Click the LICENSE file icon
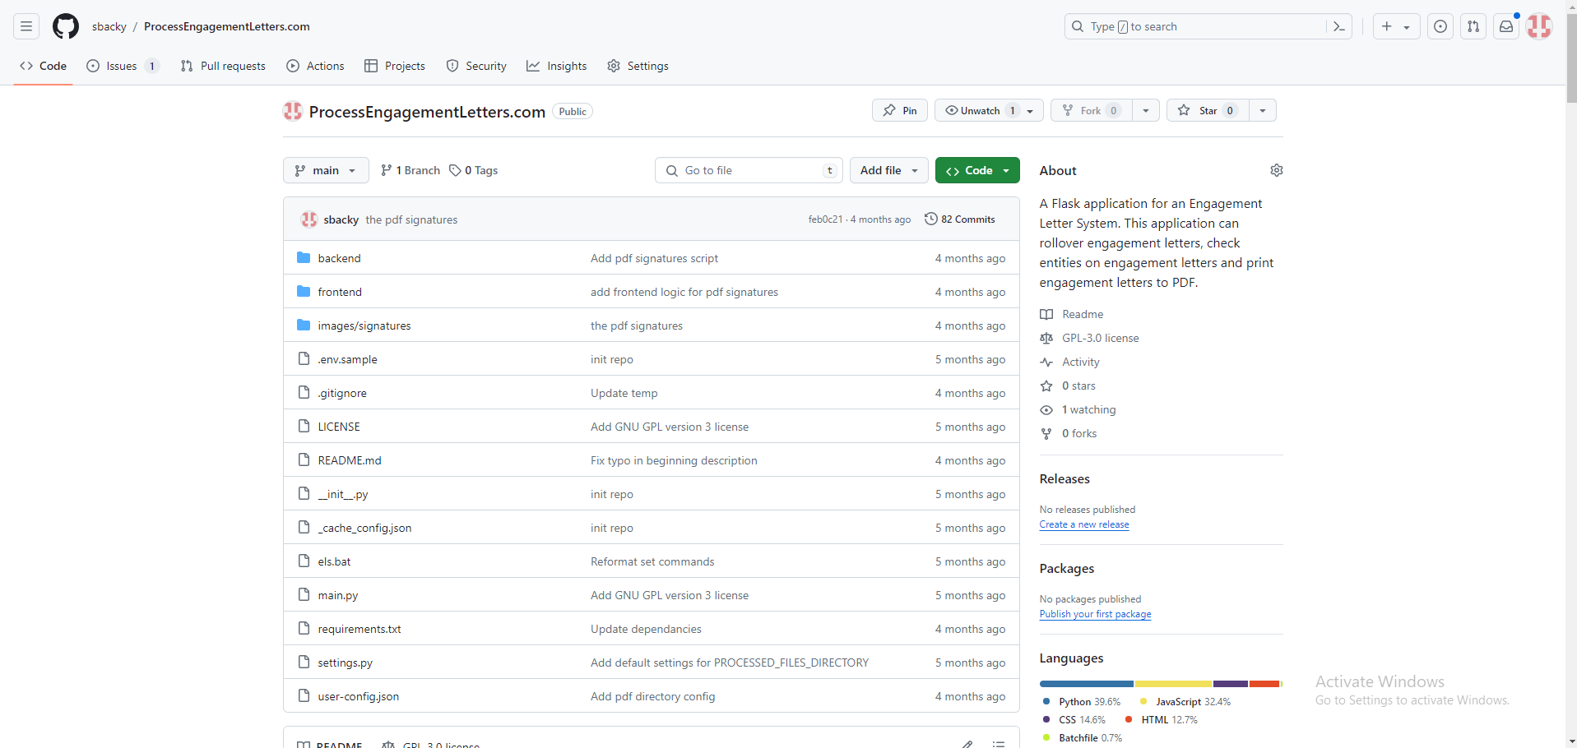The height and width of the screenshot is (748, 1577). click(x=304, y=427)
